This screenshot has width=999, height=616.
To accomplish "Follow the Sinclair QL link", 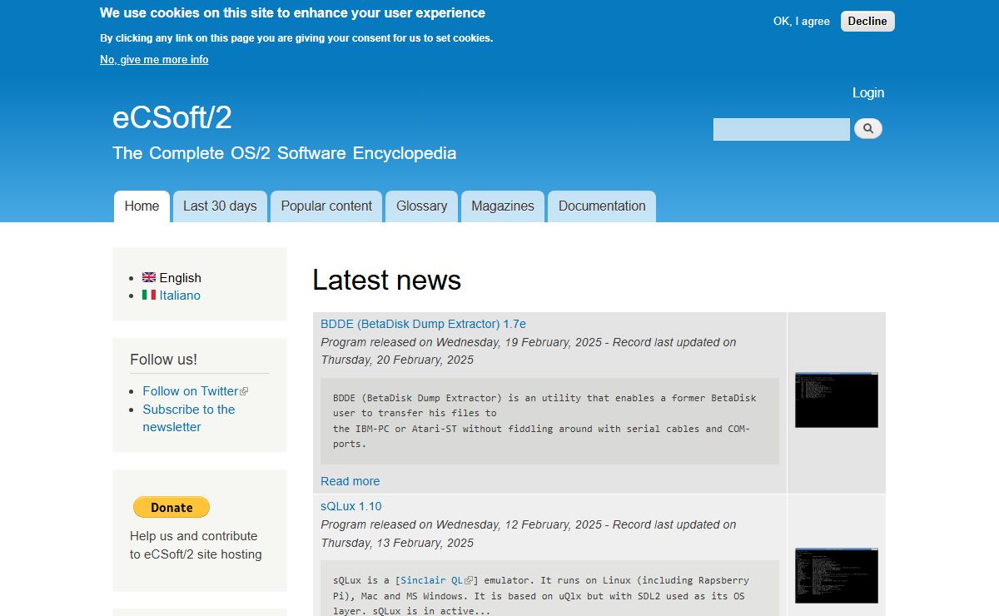I will (432, 580).
